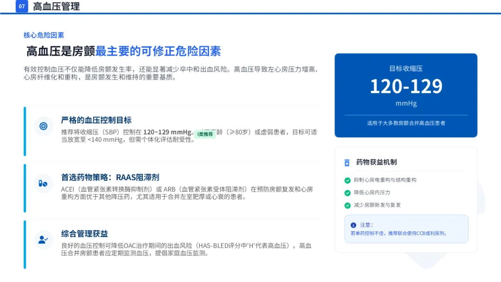Click the info icon next to 注意
This screenshot has width=501, height=282.
tap(353, 225)
